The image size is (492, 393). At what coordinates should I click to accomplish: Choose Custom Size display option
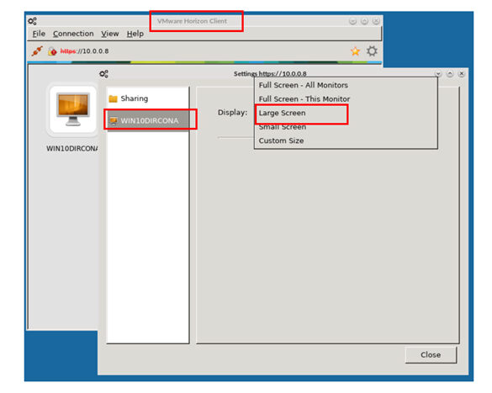click(x=346, y=141)
